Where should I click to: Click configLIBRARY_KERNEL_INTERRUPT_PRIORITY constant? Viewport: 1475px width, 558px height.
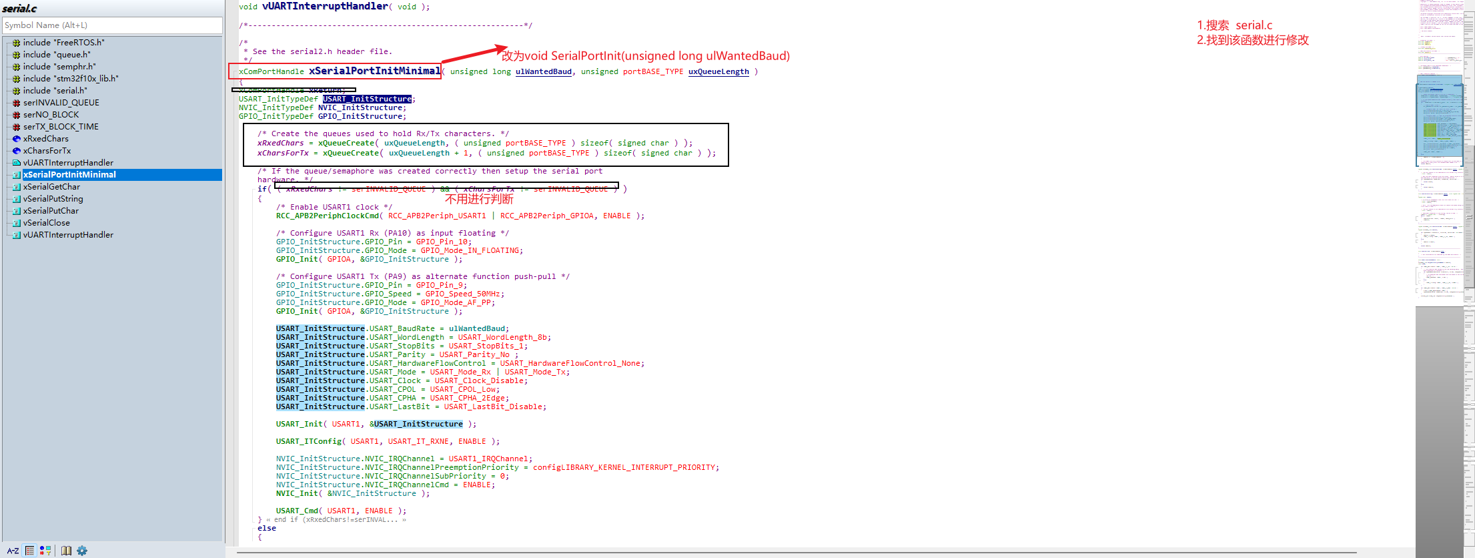pos(624,467)
